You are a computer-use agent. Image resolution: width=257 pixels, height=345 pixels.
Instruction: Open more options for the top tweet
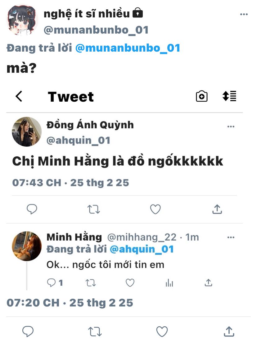(244, 15)
